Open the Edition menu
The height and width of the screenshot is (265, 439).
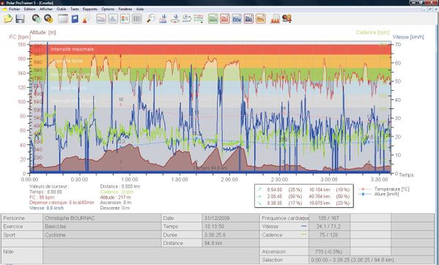click(29, 9)
